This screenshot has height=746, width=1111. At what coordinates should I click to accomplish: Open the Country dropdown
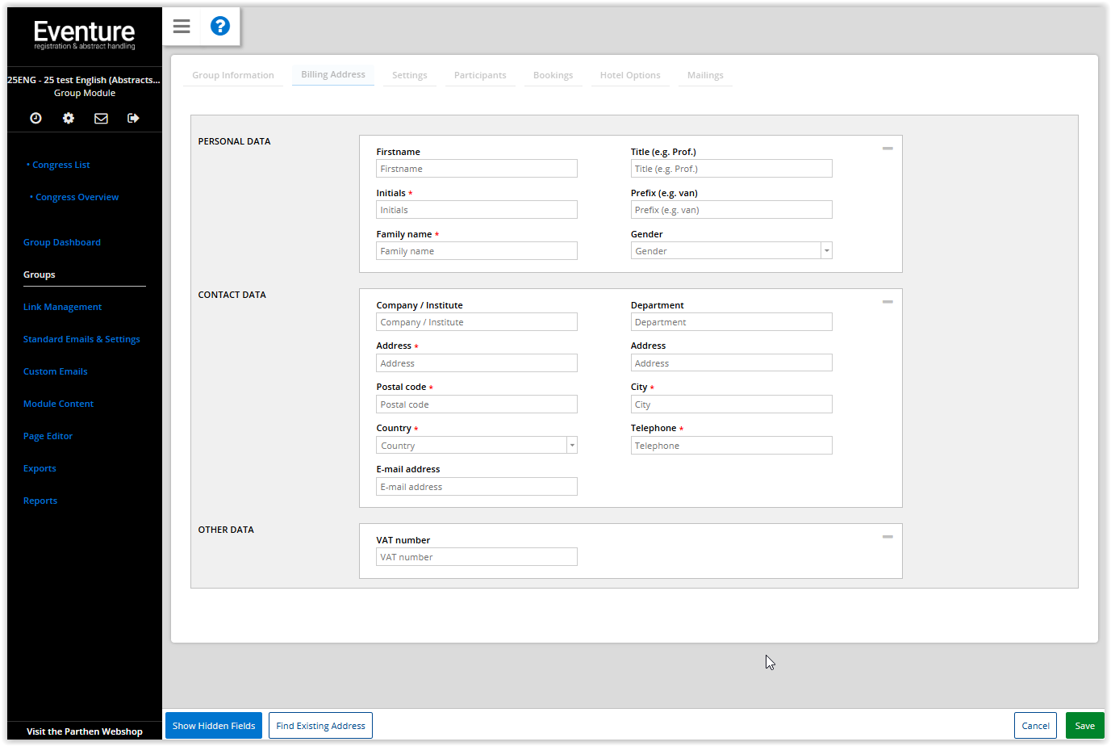pos(477,446)
